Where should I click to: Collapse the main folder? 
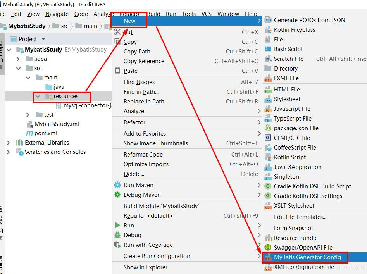28,78
